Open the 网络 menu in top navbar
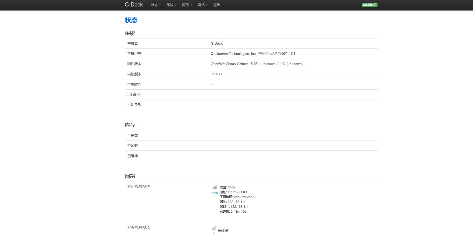The image size is (473, 239). click(202, 5)
